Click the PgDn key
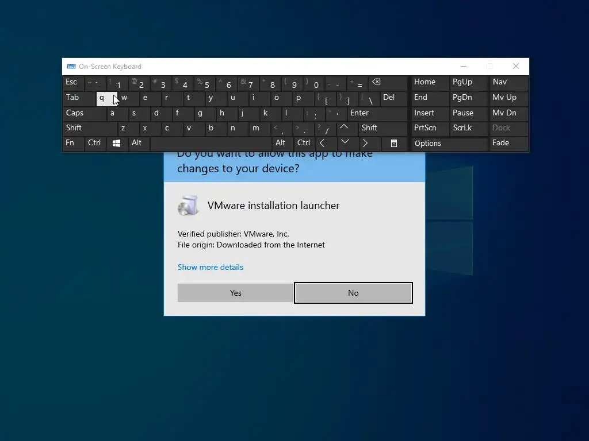The width and height of the screenshot is (589, 441). [468, 98]
